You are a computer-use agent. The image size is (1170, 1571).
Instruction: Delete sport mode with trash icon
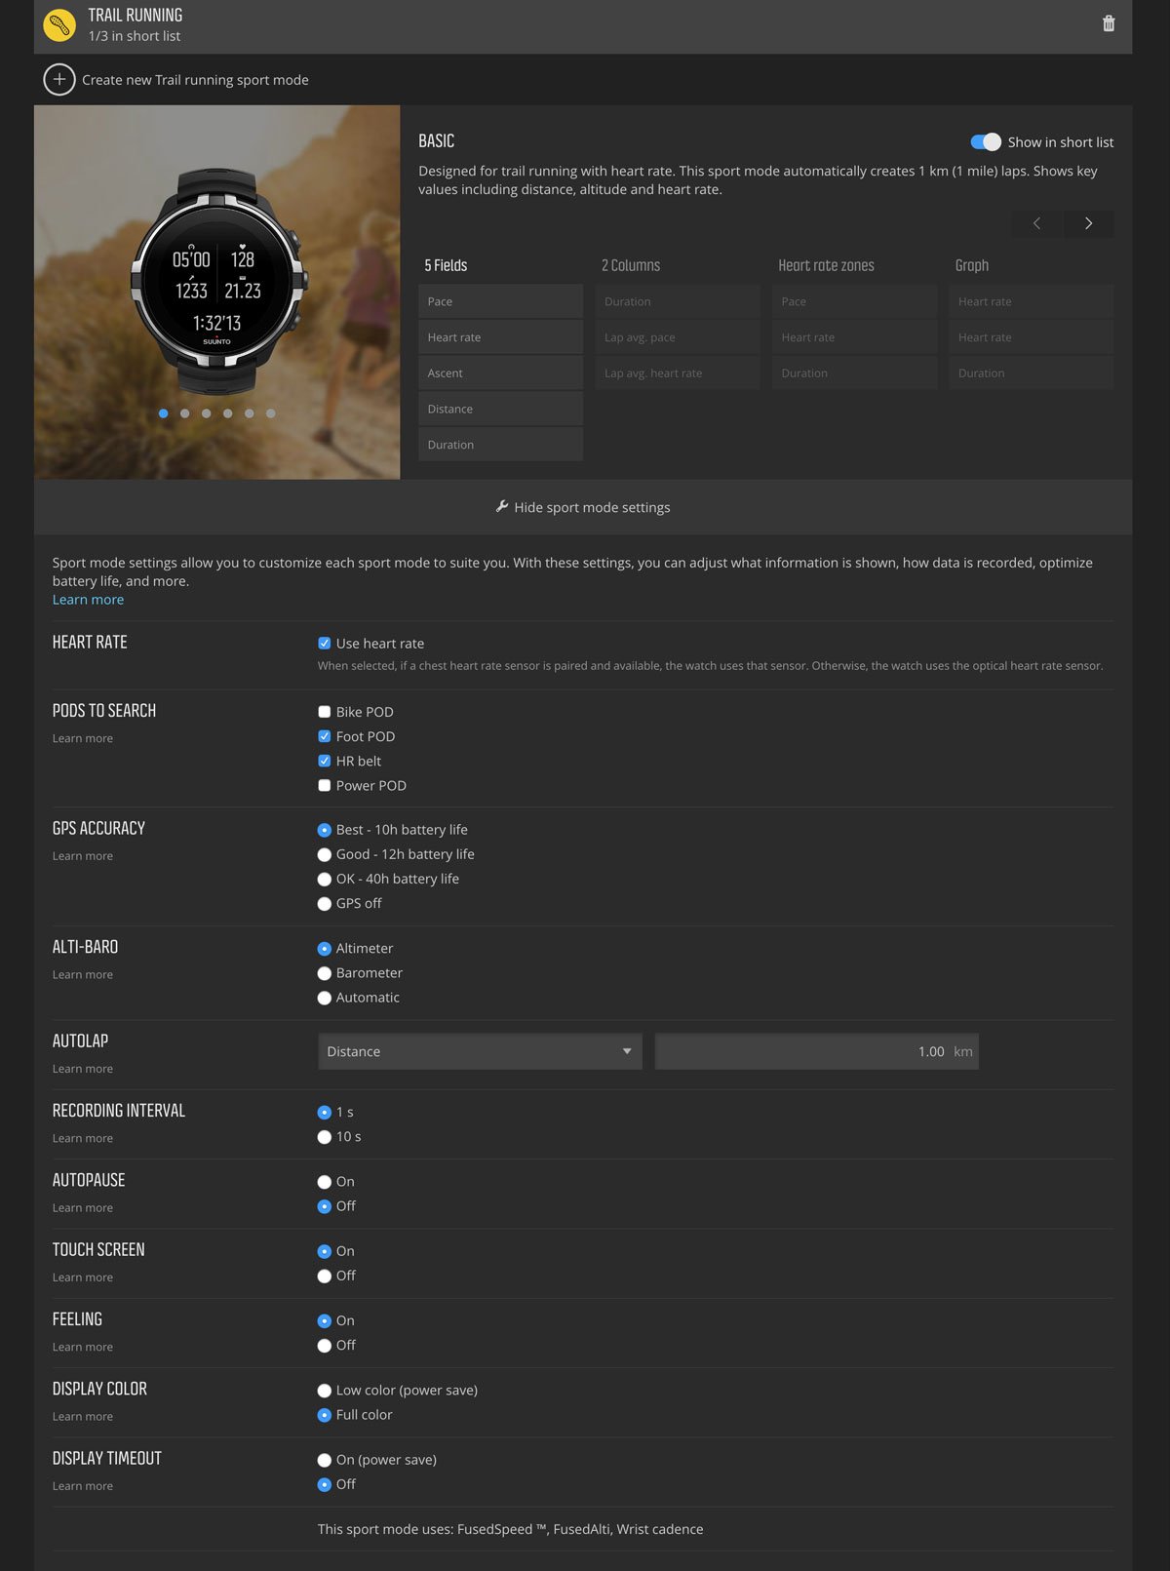pyautogui.click(x=1108, y=23)
